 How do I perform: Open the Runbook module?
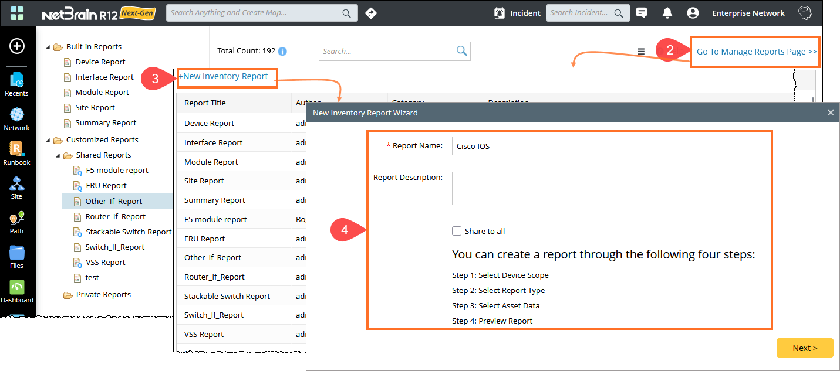[17, 153]
